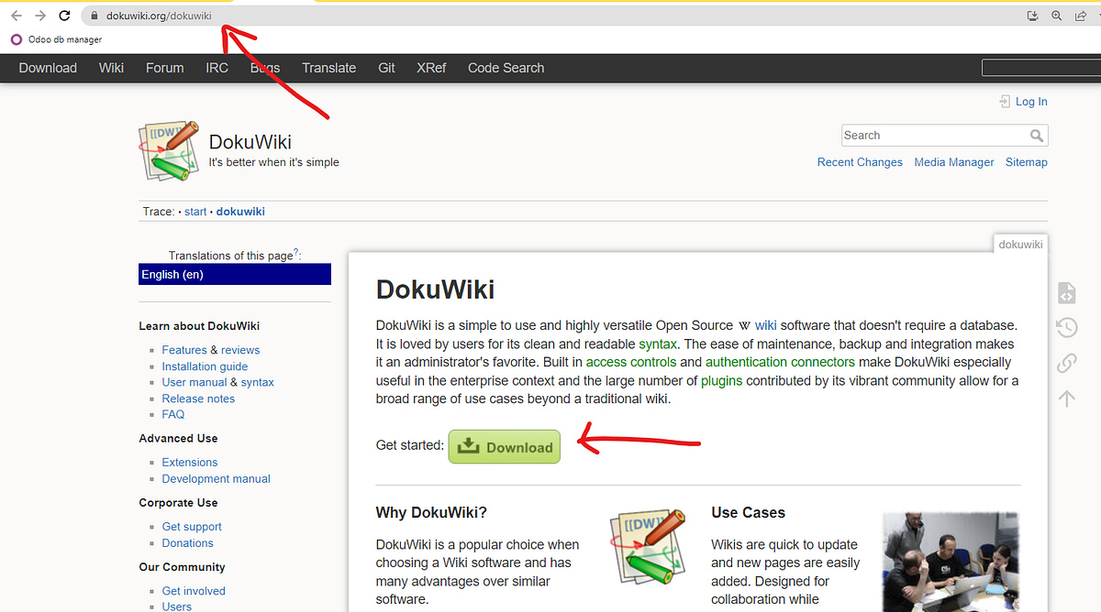Click the start link in the trace breadcrumb

click(195, 212)
